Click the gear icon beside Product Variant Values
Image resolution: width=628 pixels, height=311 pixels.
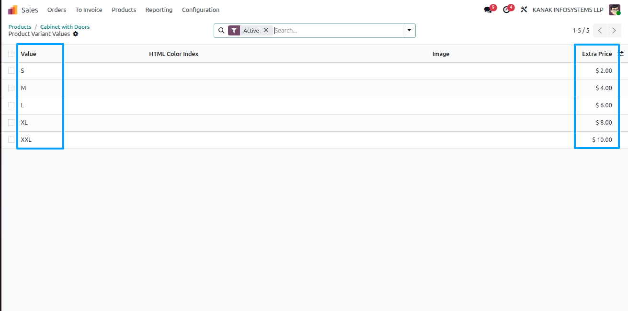tap(76, 34)
